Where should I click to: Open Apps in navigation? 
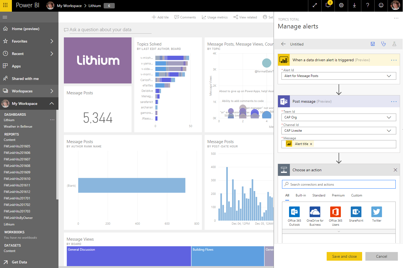pos(29,66)
